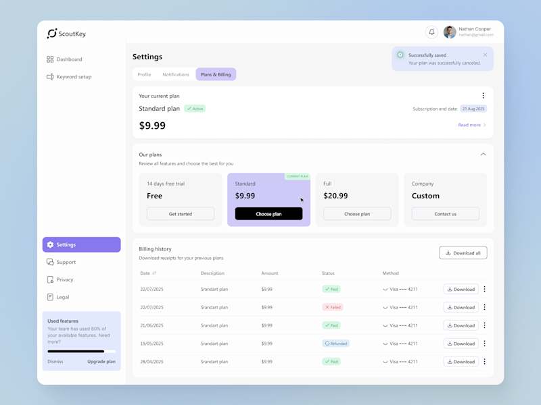The width and height of the screenshot is (541, 405).
Task: Switch to the Notifications tab
Action: click(176, 74)
